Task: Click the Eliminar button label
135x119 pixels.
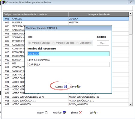Action: (75, 113)
